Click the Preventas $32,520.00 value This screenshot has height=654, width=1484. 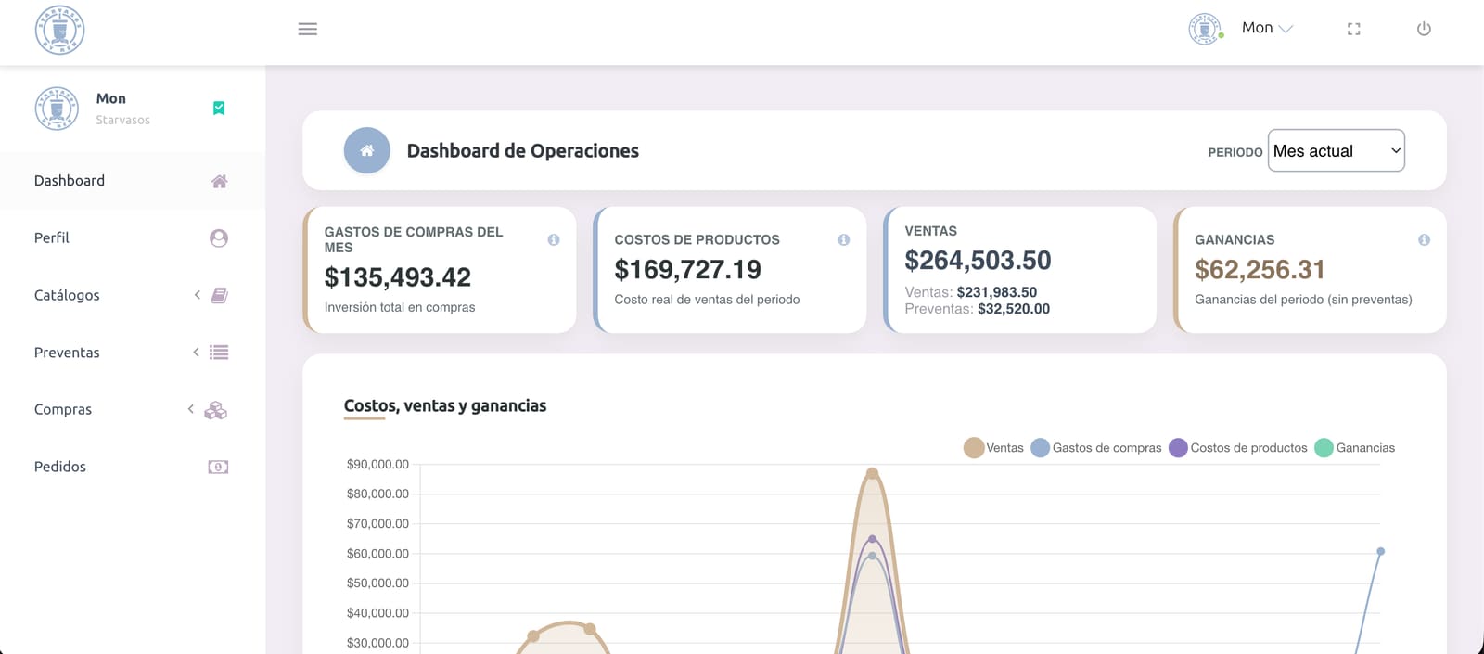click(1014, 309)
